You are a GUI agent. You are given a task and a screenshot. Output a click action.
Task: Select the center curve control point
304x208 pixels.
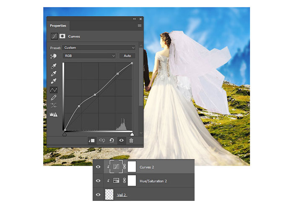pyautogui.click(x=95, y=95)
